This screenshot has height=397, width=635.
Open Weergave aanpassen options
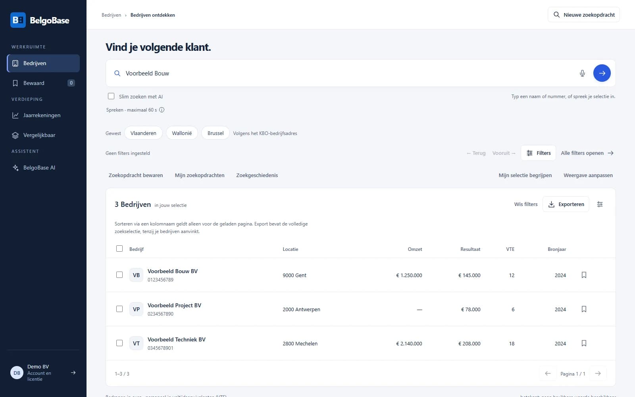click(588, 175)
